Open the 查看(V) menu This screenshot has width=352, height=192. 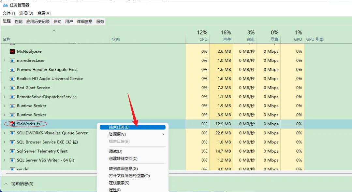pyautogui.click(x=44, y=13)
